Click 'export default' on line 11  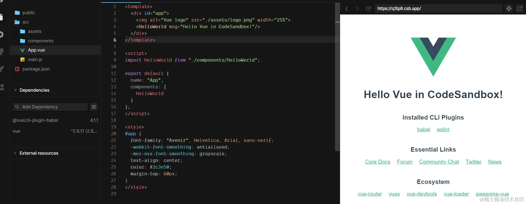144,74
